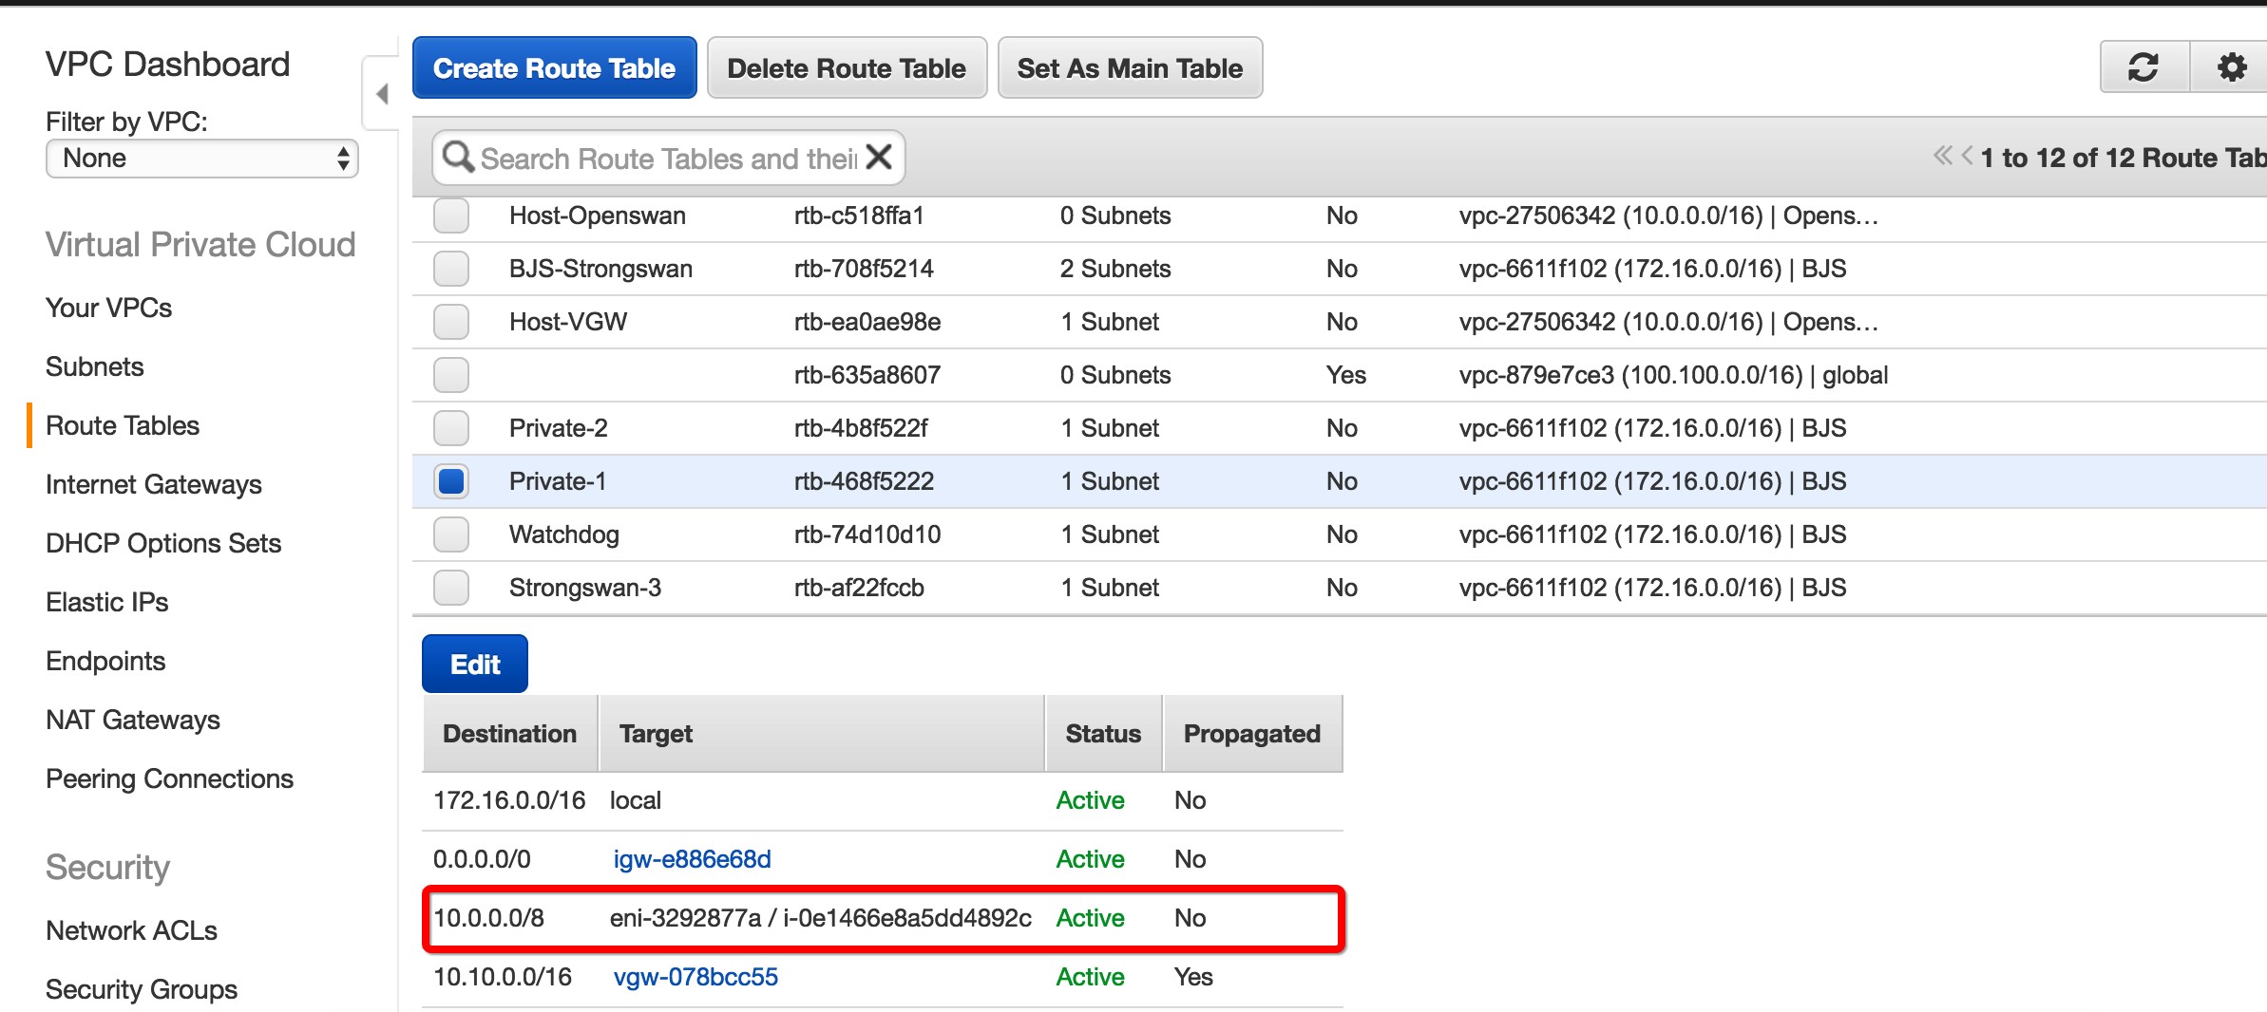Tick the Strongswan-3 row checkbox
This screenshot has height=1012, width=2267.
tap(451, 588)
